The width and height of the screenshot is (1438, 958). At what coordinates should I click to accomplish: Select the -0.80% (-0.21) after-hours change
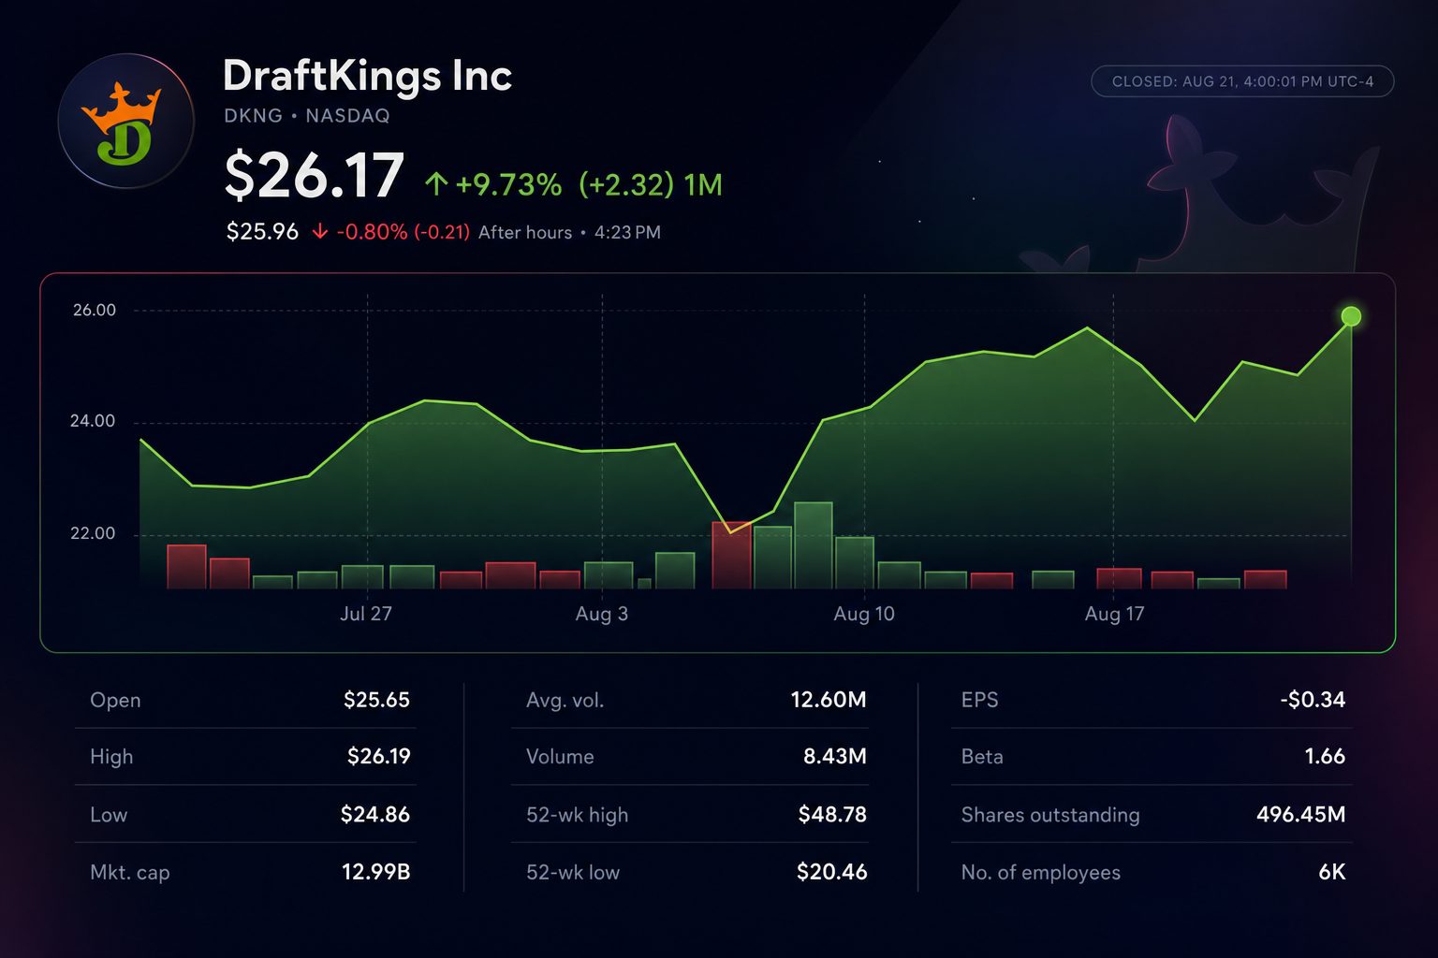[403, 232]
